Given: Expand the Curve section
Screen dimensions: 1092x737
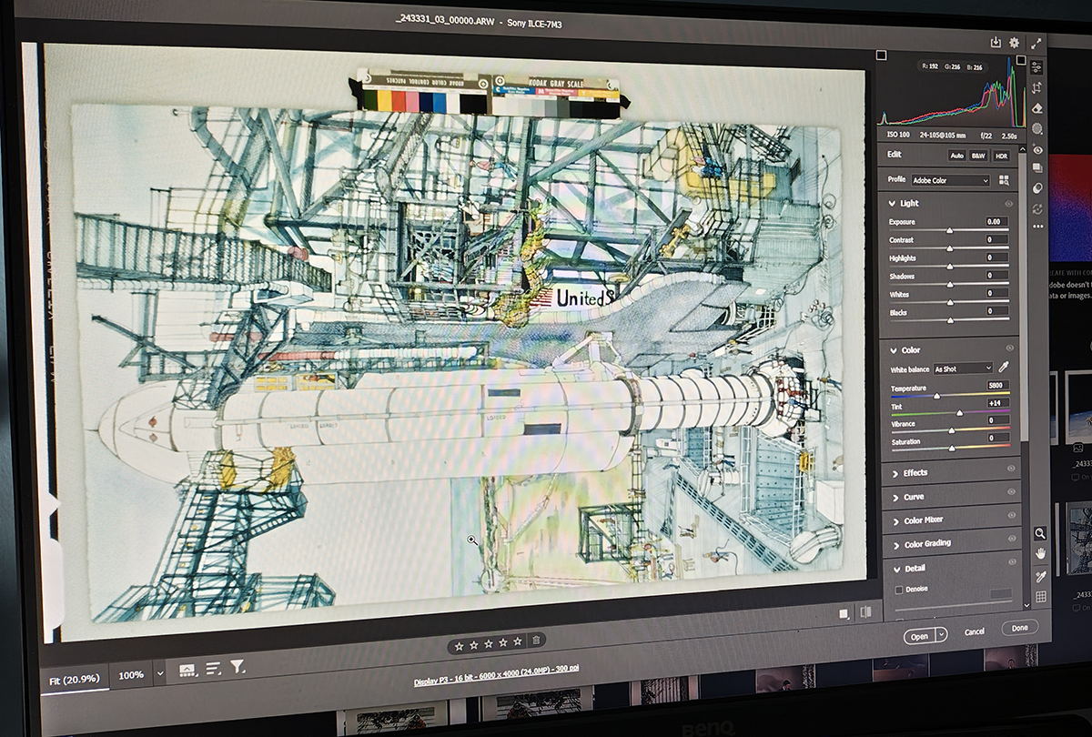Looking at the screenshot, I should (895, 498).
